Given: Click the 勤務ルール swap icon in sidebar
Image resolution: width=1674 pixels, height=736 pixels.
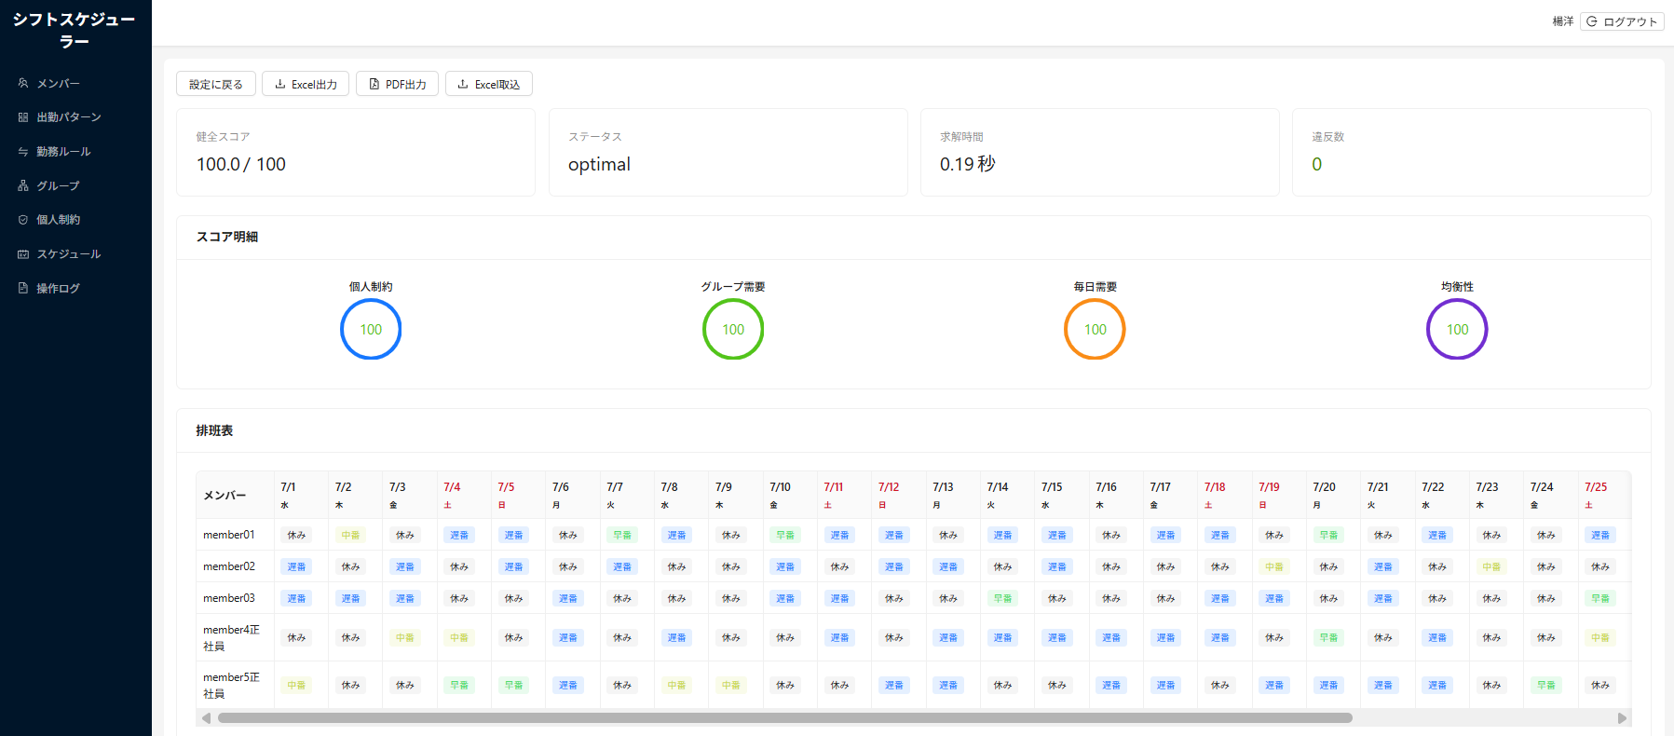Looking at the screenshot, I should (23, 152).
